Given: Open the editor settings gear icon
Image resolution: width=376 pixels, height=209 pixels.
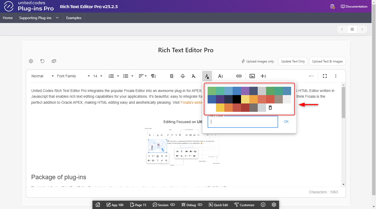Looking at the screenshot, I should tap(31, 61).
